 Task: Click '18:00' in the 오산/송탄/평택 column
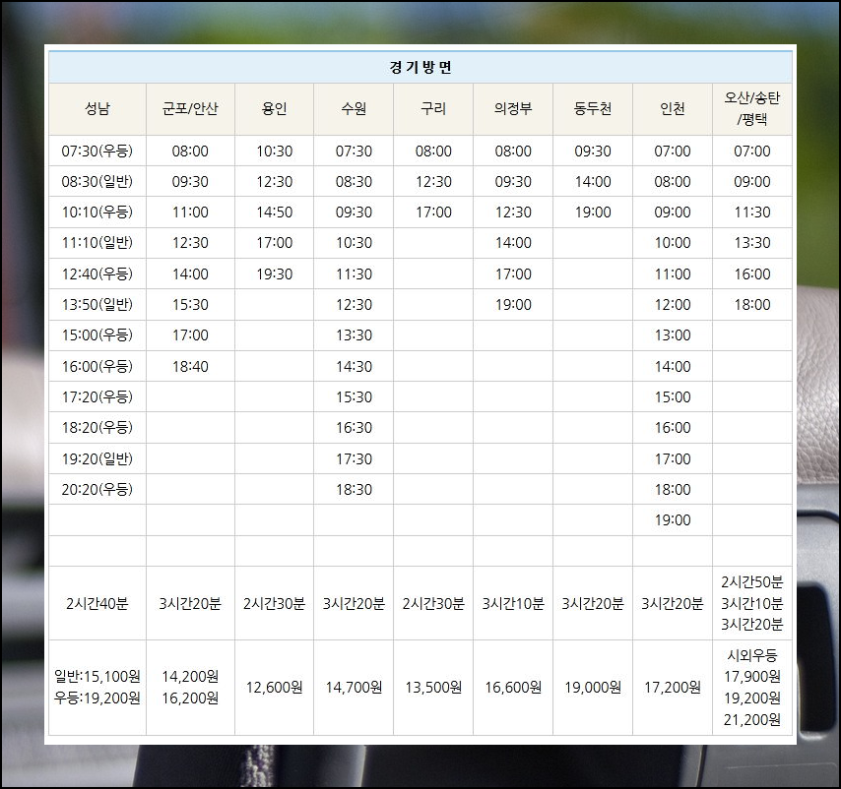[752, 304]
